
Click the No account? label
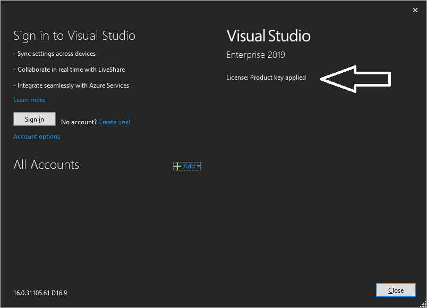(x=79, y=122)
